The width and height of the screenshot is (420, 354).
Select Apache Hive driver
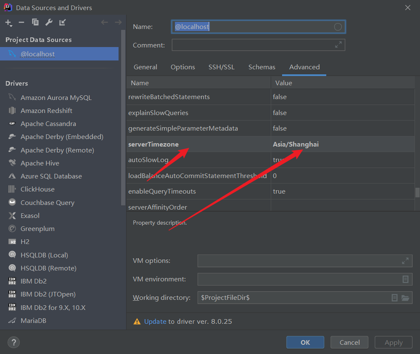coord(40,163)
